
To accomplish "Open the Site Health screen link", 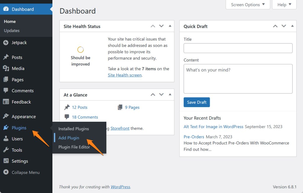I will [x=125, y=75].
